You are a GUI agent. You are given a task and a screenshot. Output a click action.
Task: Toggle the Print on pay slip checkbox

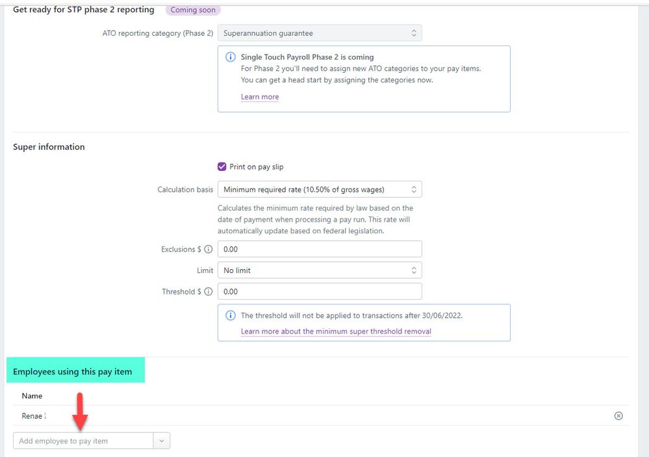(222, 166)
